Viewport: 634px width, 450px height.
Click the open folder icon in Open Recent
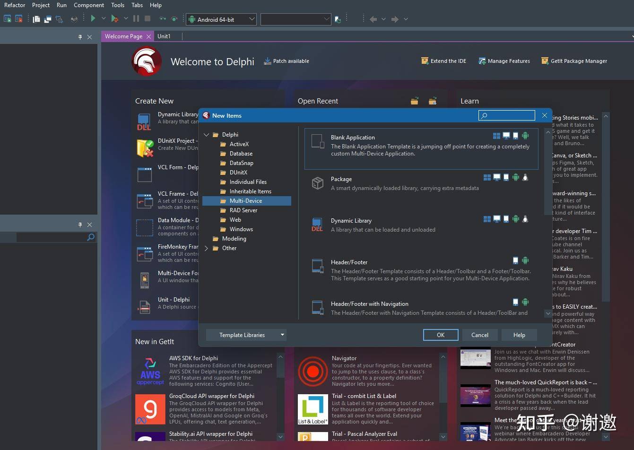point(415,101)
